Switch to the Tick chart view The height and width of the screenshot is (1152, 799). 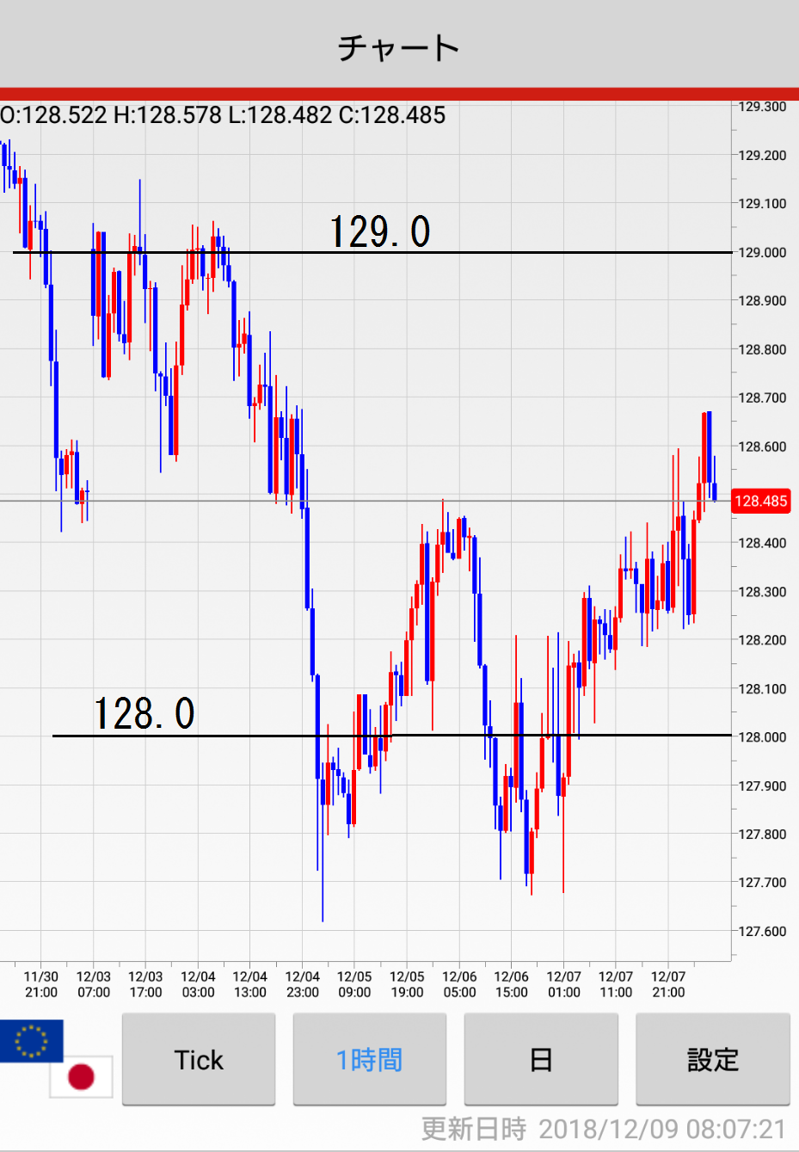click(199, 1059)
